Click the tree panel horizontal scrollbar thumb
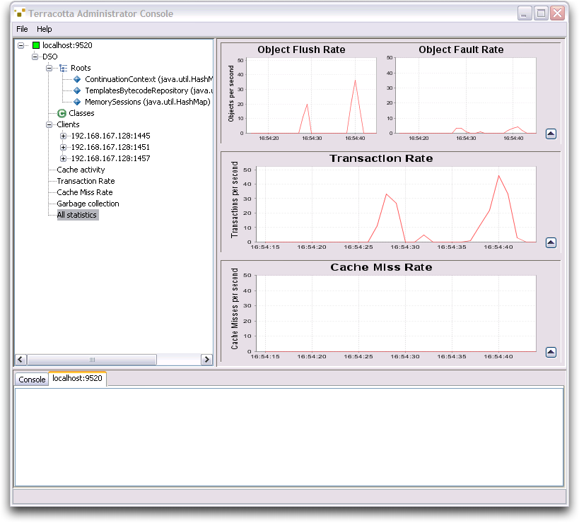The height and width of the screenshot is (523, 579). coord(92,360)
